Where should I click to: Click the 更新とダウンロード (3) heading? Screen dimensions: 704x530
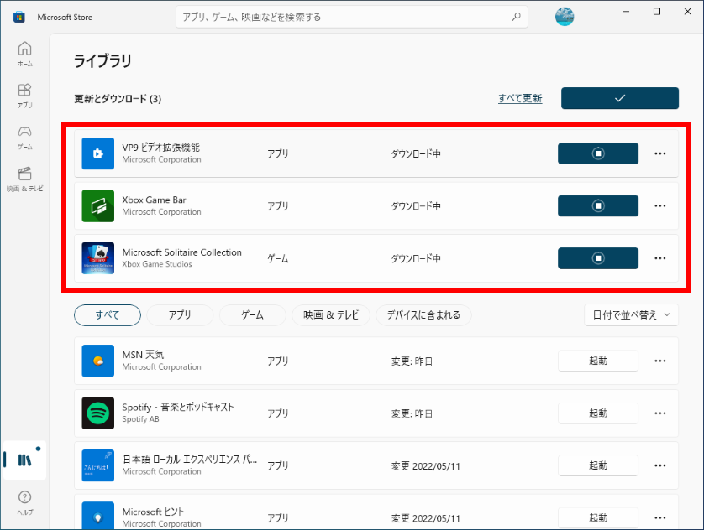[118, 99]
